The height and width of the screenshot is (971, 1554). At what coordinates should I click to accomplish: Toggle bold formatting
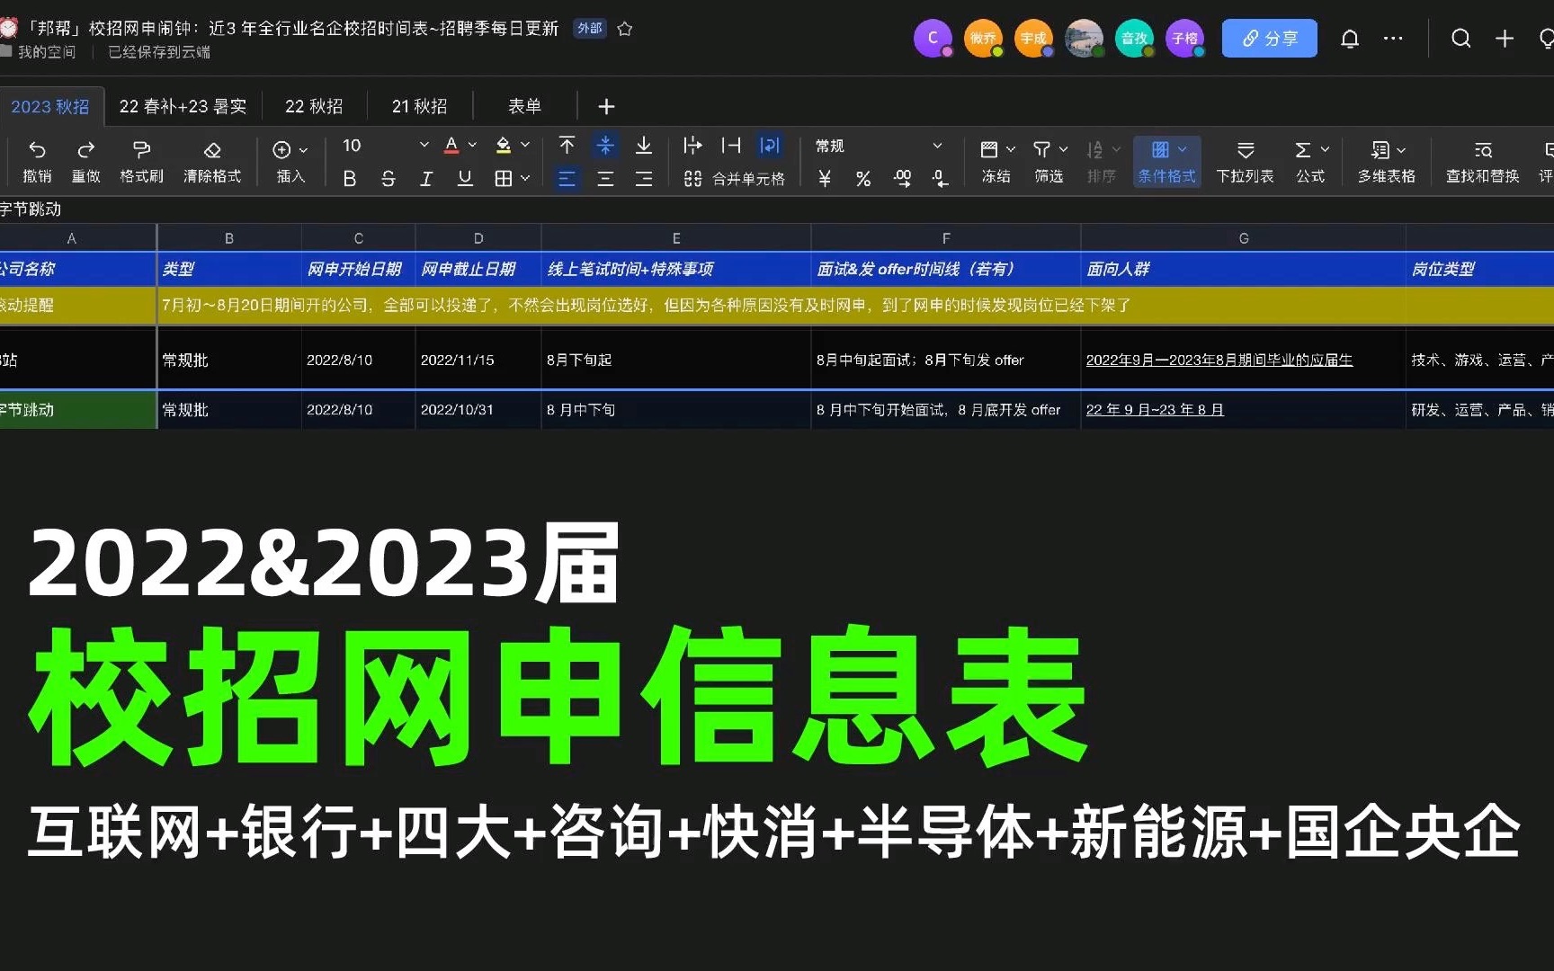point(350,179)
